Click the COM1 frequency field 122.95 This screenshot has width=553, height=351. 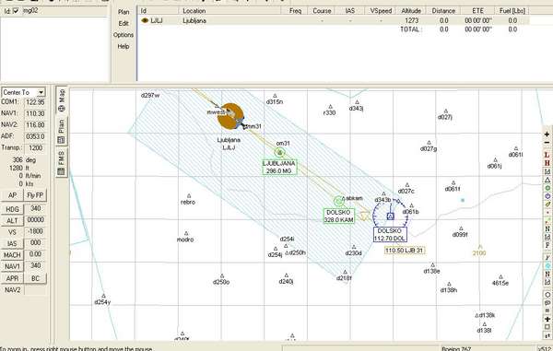point(35,102)
